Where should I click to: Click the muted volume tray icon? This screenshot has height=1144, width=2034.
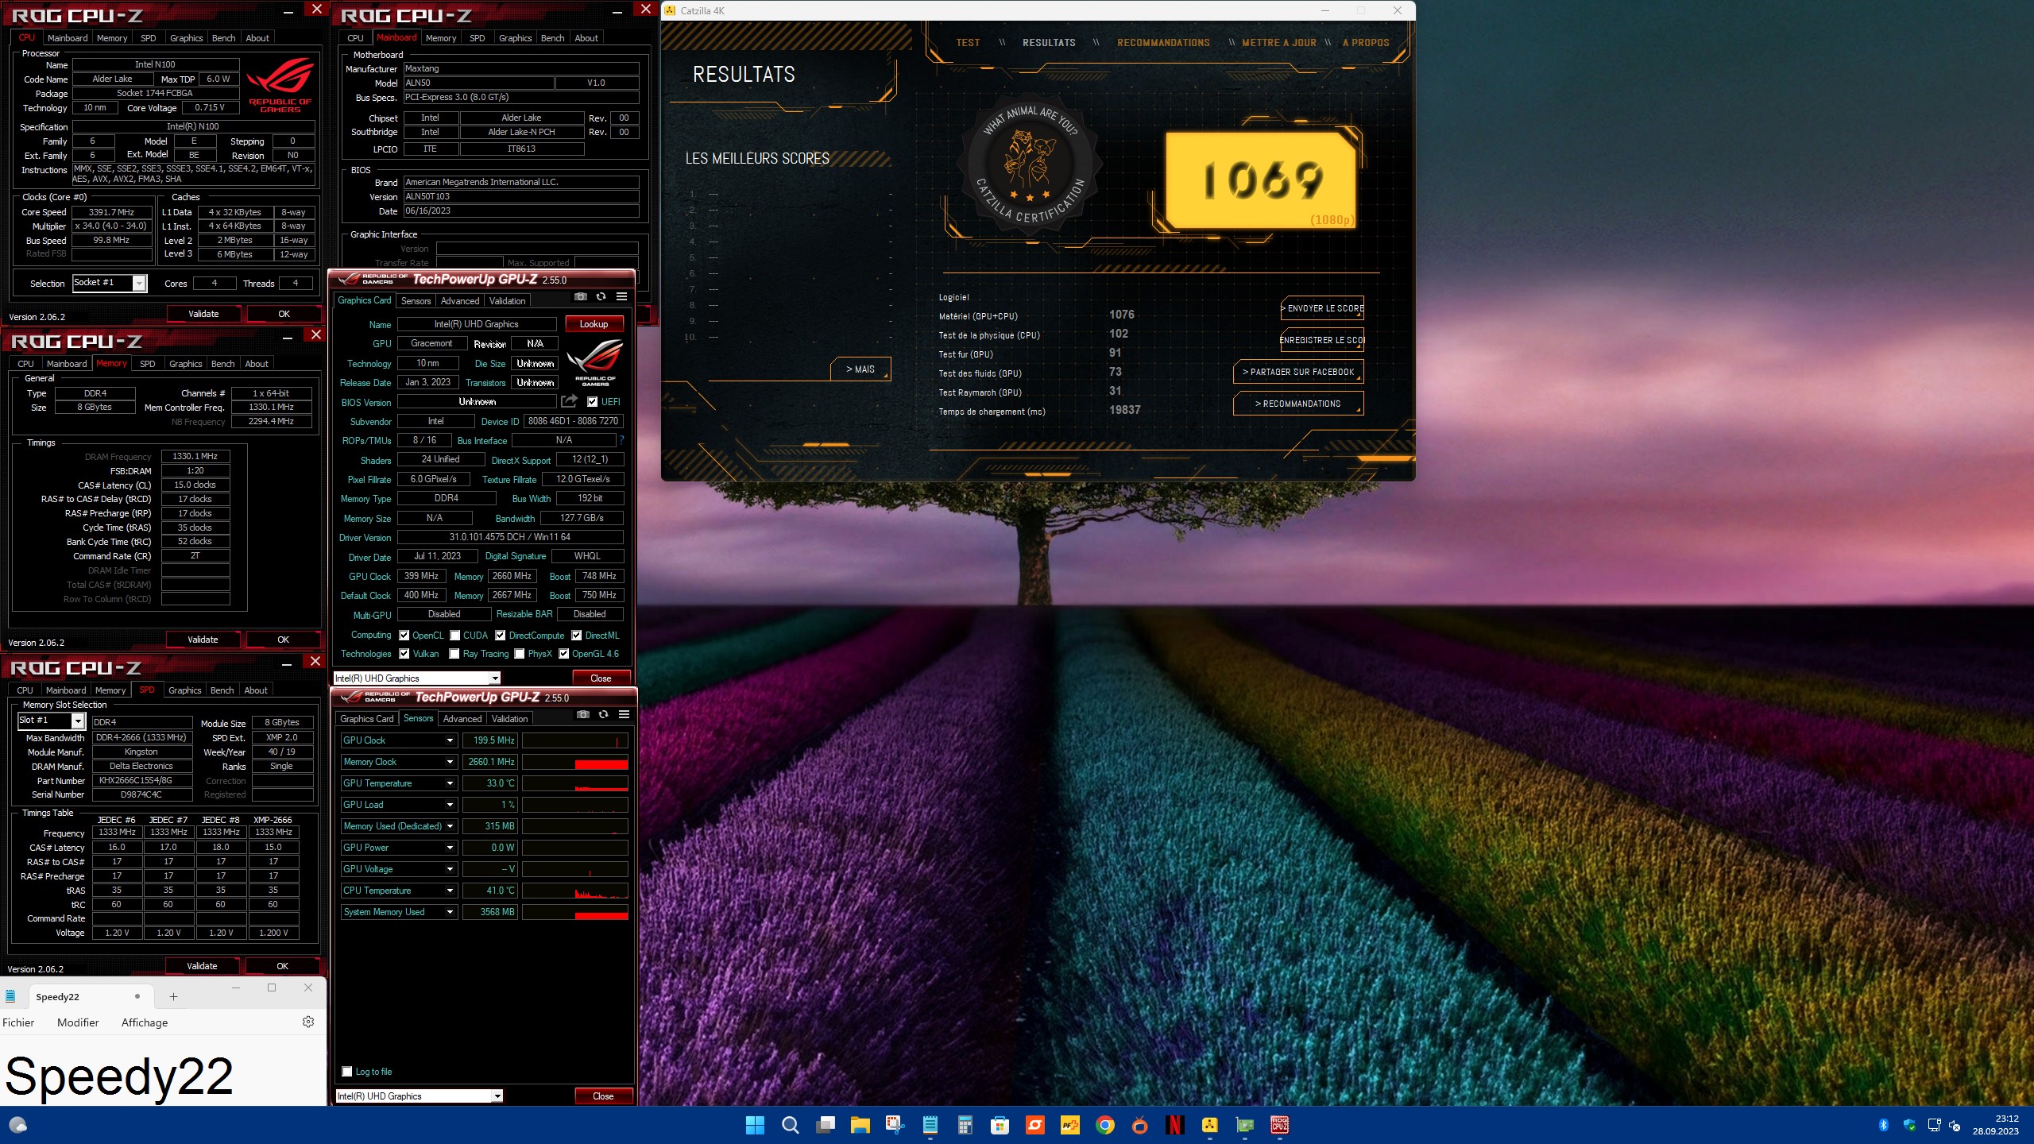1956,1125
